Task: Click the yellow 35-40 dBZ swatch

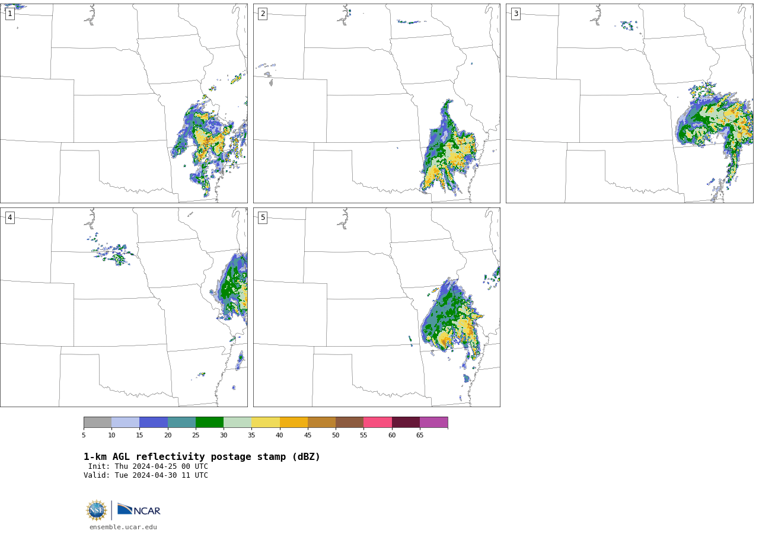Action: pyautogui.click(x=266, y=423)
